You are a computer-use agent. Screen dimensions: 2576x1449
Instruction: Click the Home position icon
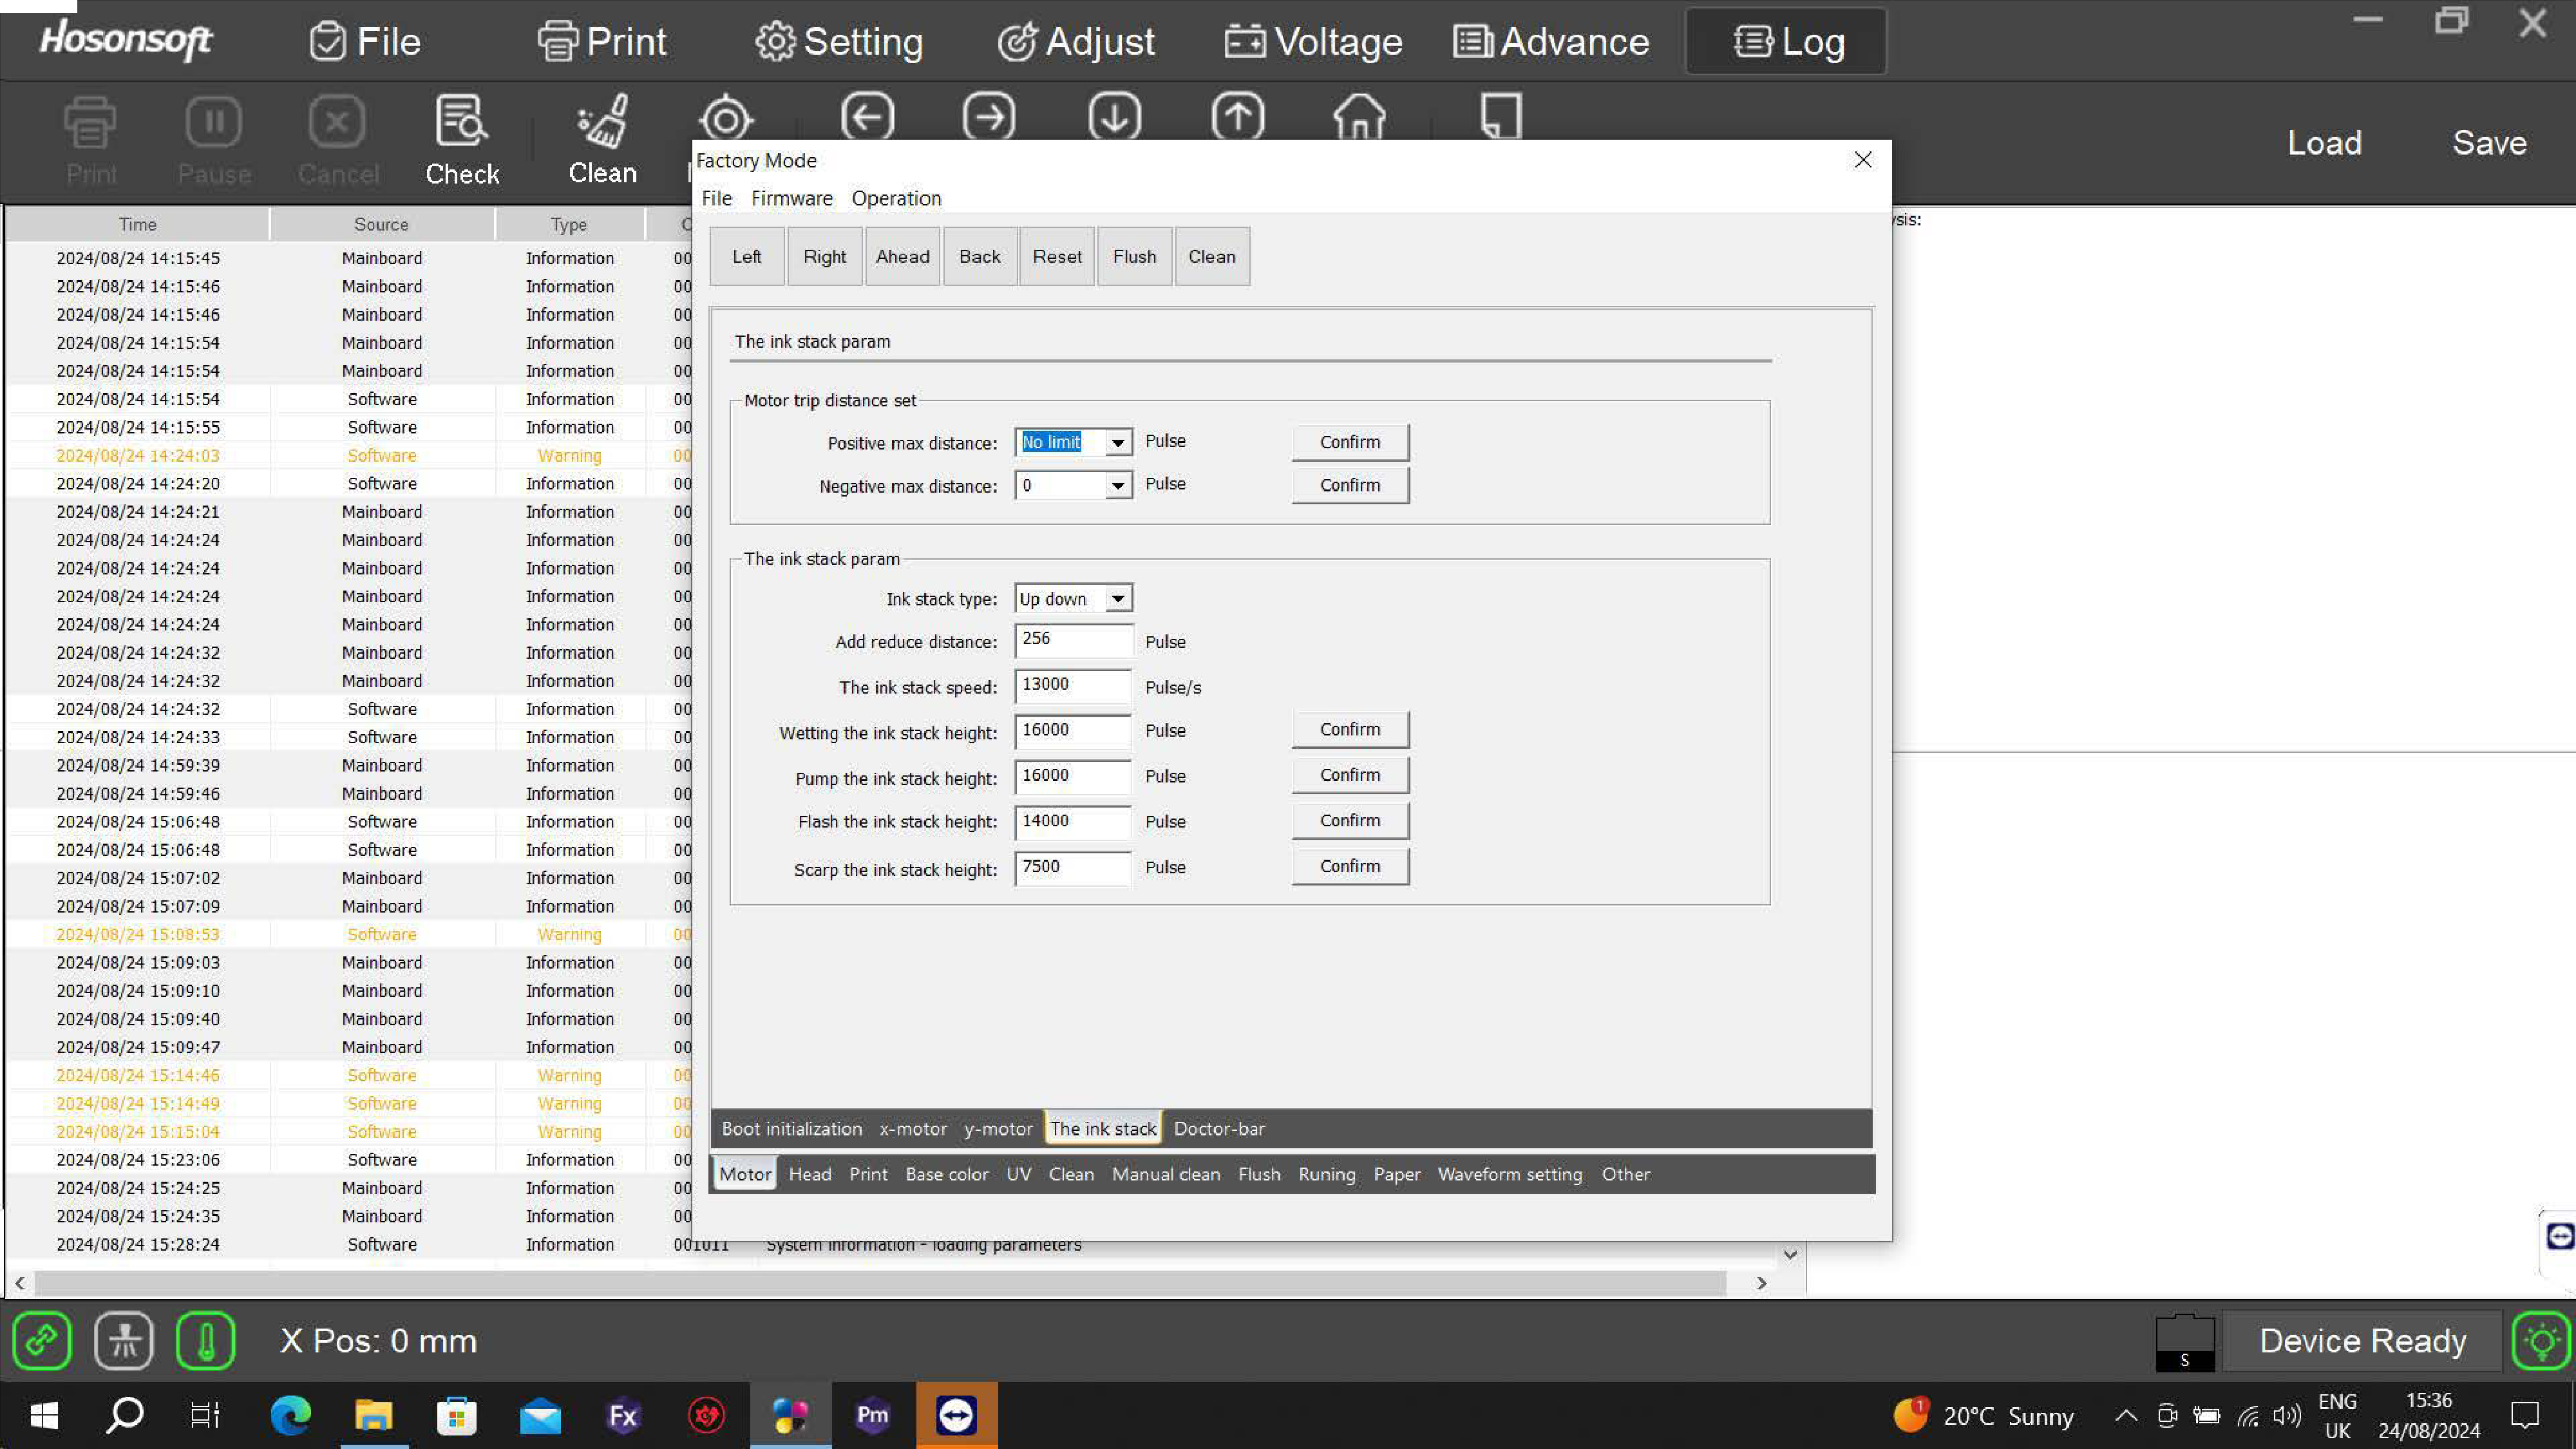[x=1359, y=117]
